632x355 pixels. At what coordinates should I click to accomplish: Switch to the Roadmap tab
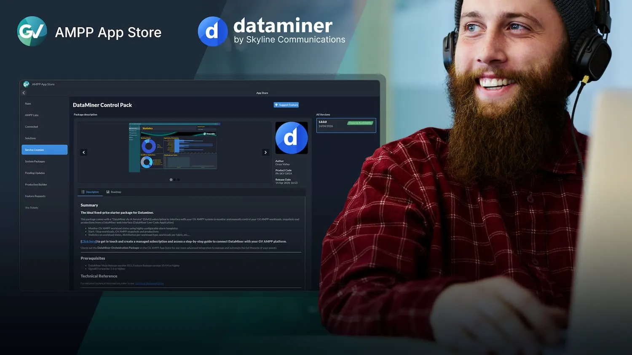[114, 192]
